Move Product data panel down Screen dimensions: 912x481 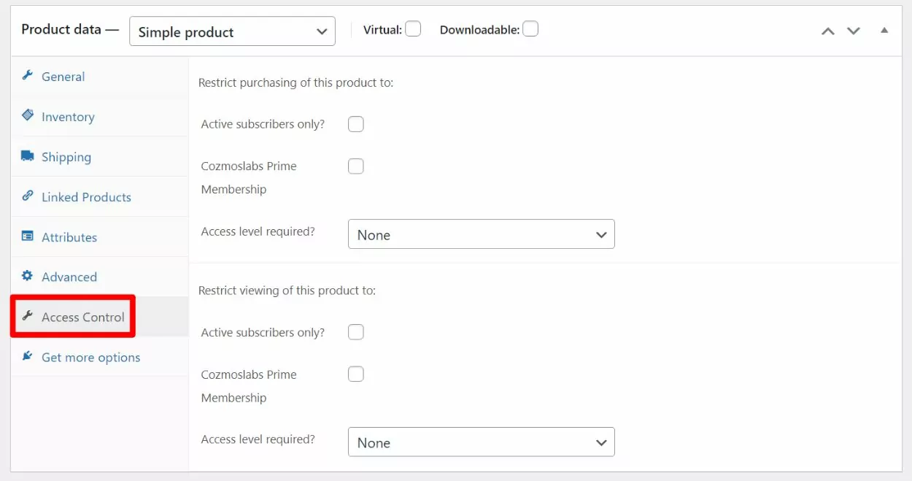point(854,31)
